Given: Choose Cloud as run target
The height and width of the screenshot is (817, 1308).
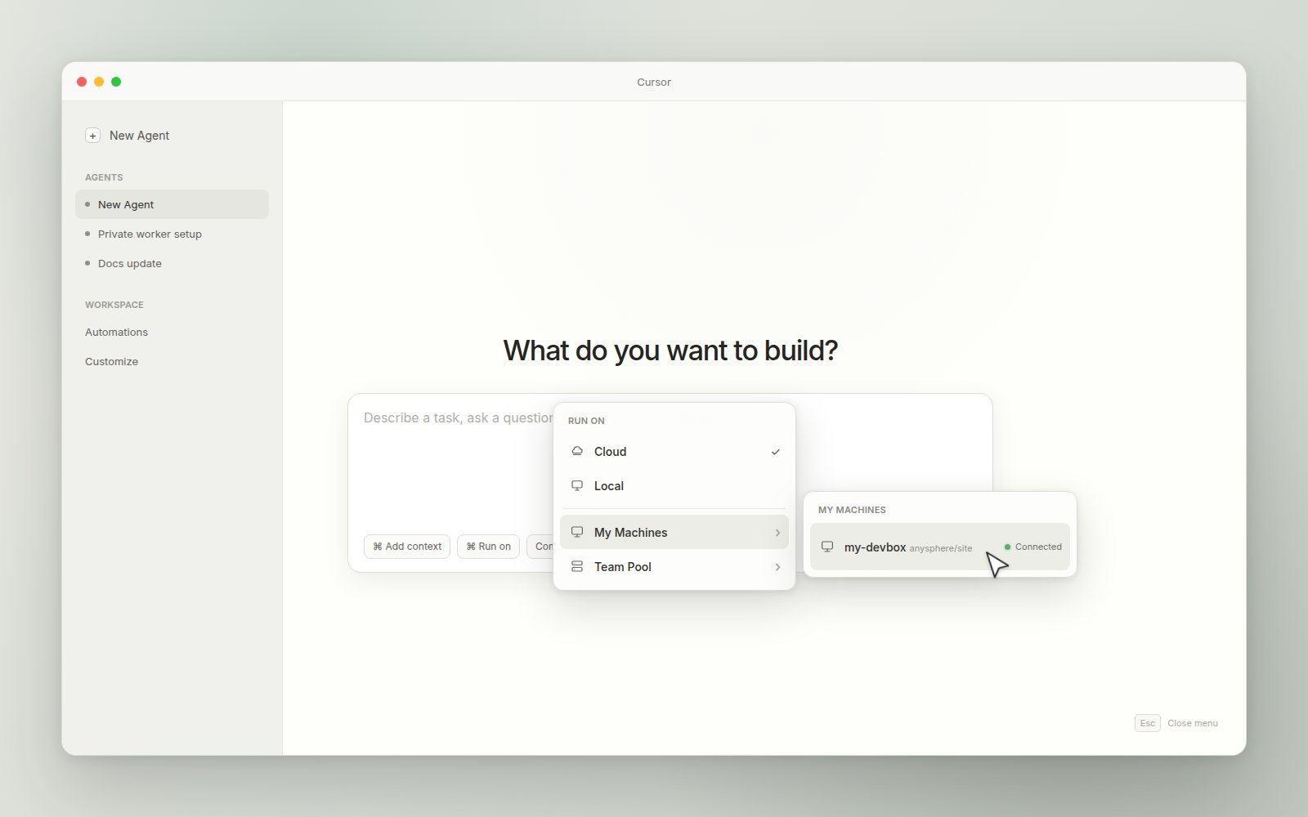Looking at the screenshot, I should [x=674, y=452].
